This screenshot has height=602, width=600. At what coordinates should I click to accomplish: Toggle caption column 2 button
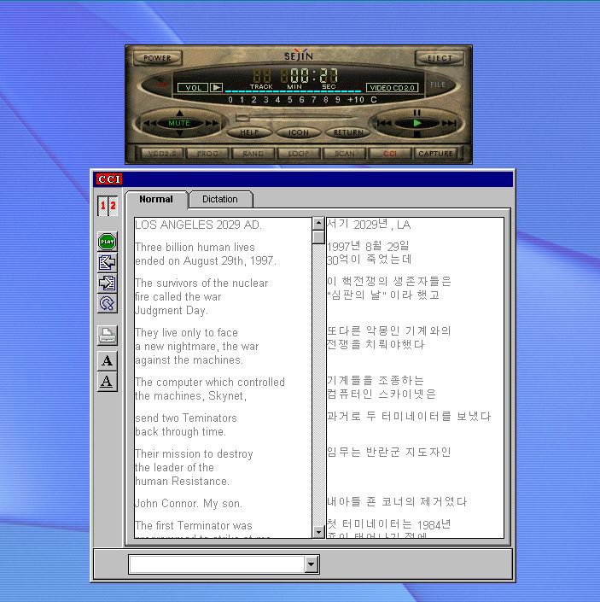[113, 206]
